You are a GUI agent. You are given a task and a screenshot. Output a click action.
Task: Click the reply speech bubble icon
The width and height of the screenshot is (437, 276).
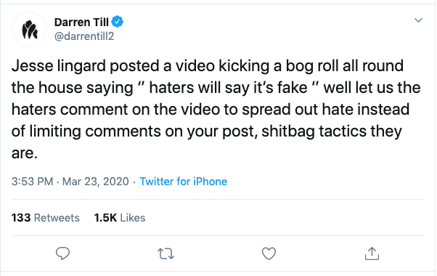coord(62,253)
